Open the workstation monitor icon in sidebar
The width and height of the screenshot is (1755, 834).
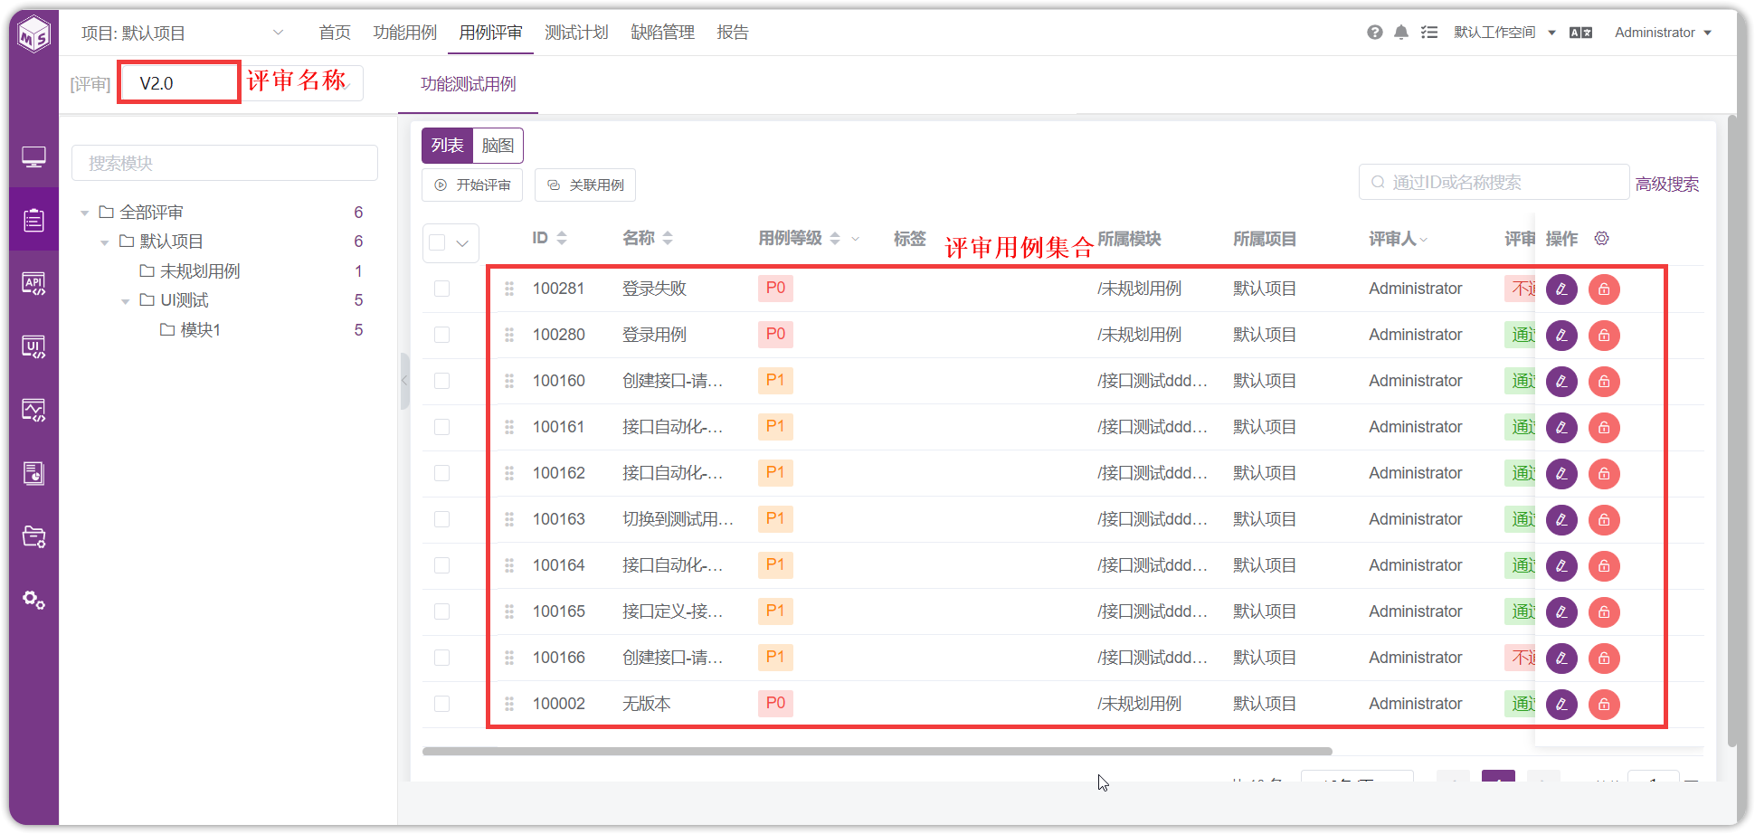point(34,157)
